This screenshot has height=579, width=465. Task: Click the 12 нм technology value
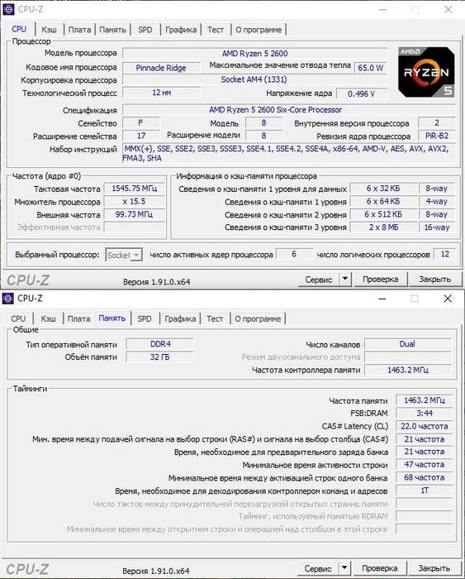162,93
